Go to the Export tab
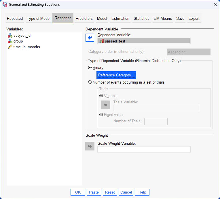Screen dimensions: 220x199 pos(194,18)
